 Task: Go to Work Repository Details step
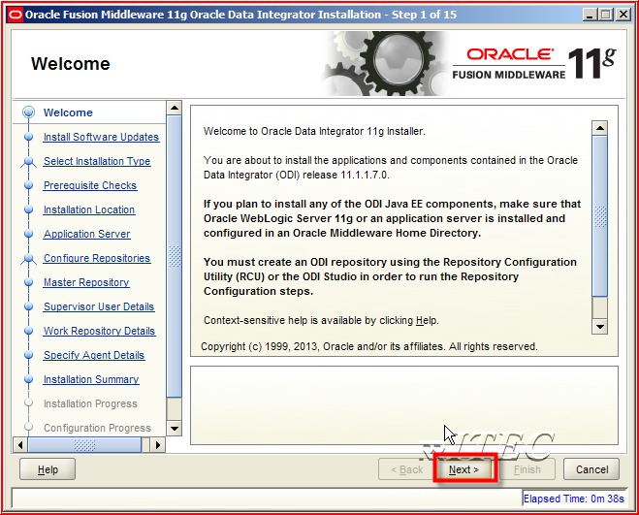pyautogui.click(x=100, y=331)
